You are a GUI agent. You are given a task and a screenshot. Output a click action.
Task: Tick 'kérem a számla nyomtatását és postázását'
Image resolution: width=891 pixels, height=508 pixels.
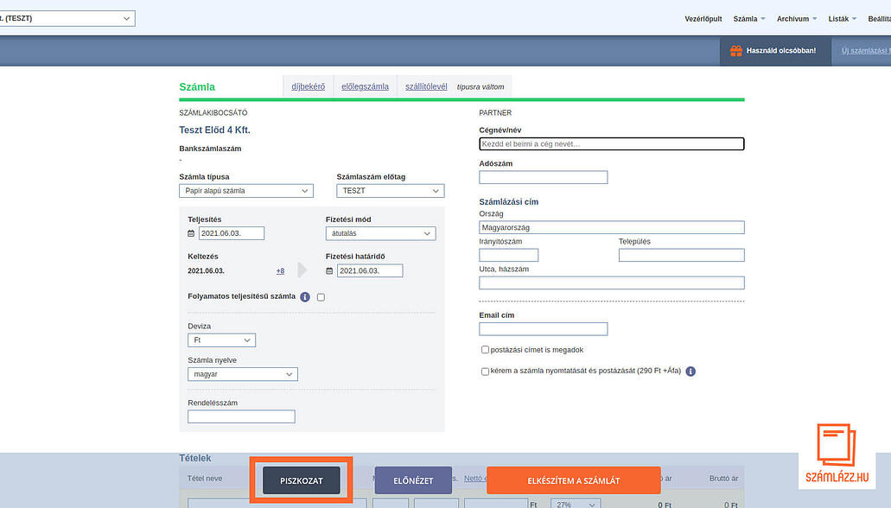click(x=485, y=371)
